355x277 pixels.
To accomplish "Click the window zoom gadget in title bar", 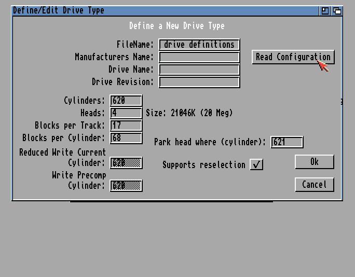I will point(325,10).
